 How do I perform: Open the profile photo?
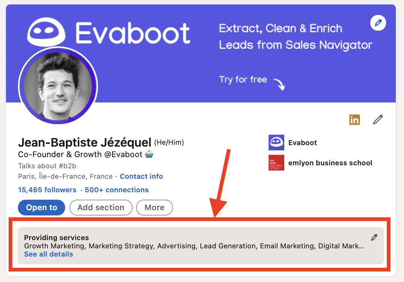pyautogui.click(x=58, y=86)
